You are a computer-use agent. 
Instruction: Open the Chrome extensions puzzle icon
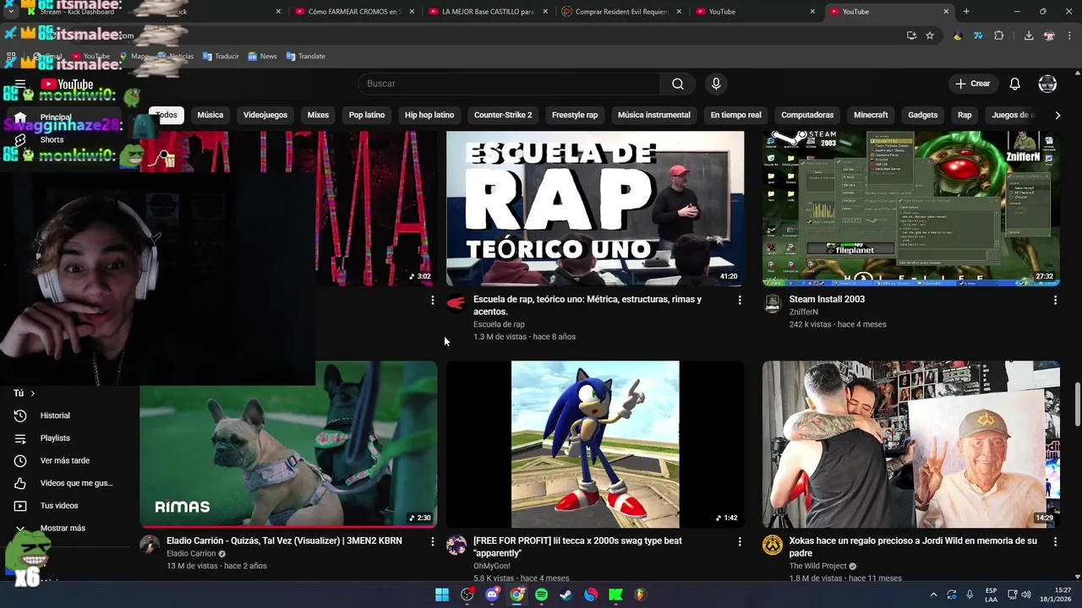click(x=999, y=35)
